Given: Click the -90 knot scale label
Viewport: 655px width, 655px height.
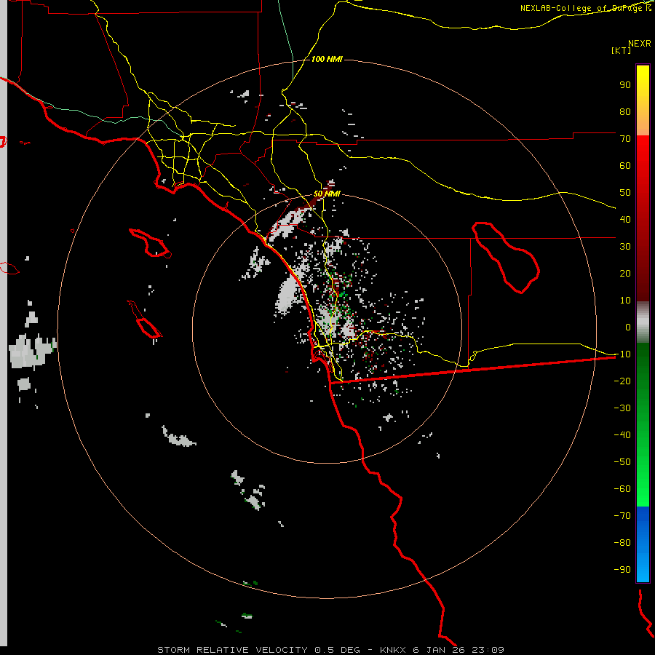Looking at the screenshot, I should (622, 570).
